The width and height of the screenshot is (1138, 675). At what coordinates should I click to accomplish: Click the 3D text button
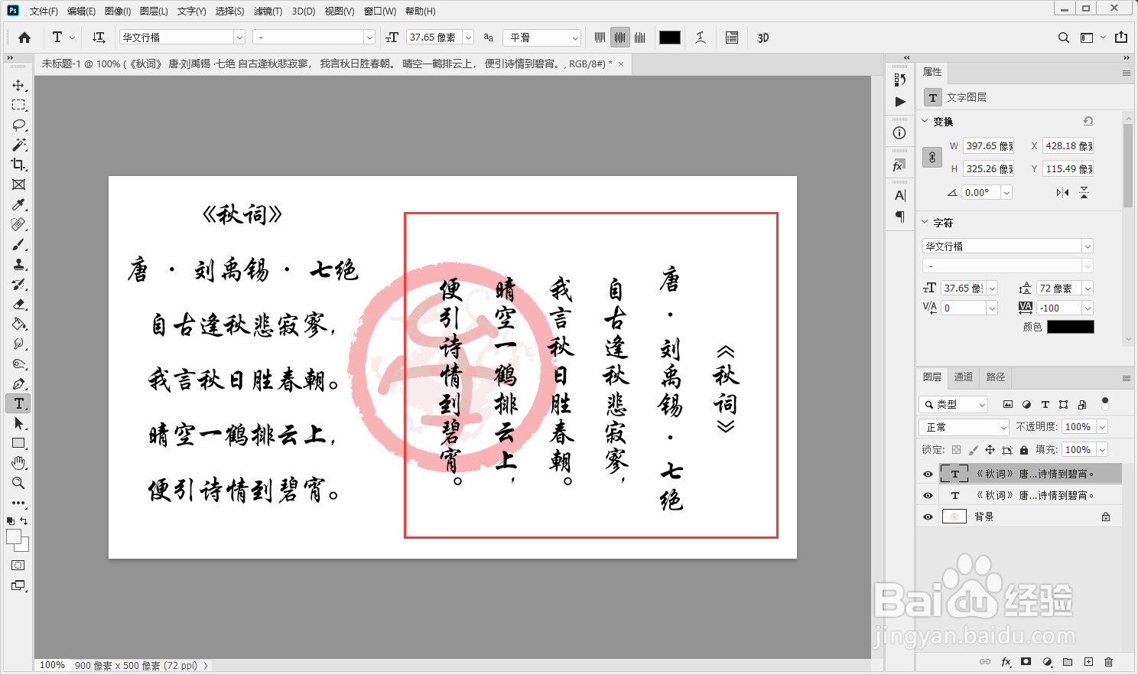coord(762,37)
